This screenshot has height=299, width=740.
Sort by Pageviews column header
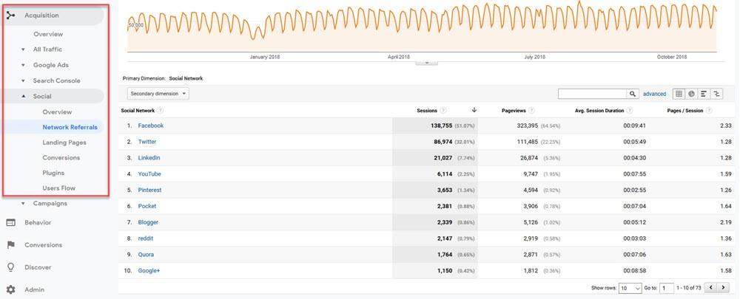(x=514, y=110)
